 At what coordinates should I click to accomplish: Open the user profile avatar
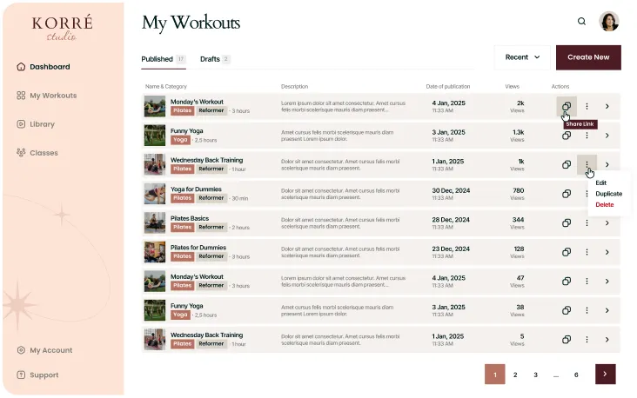click(609, 22)
